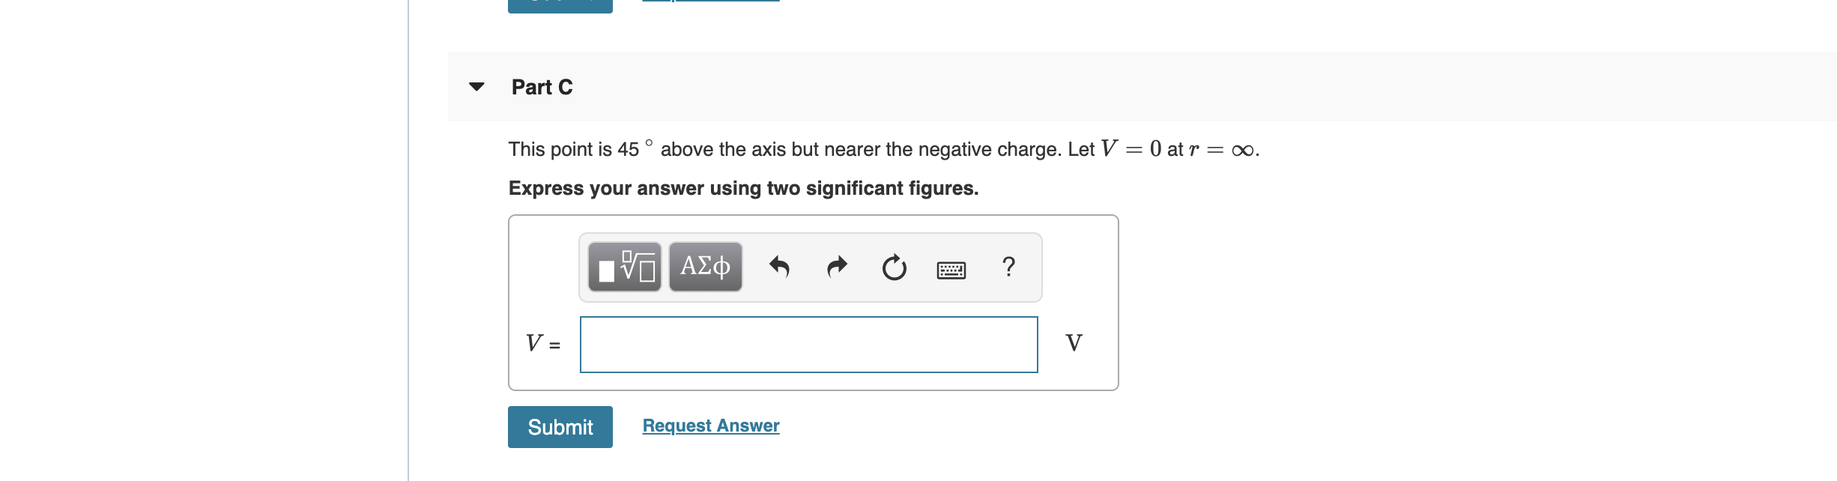1837x481 pixels.
Task: Open the Request Answer link
Action: [709, 426]
